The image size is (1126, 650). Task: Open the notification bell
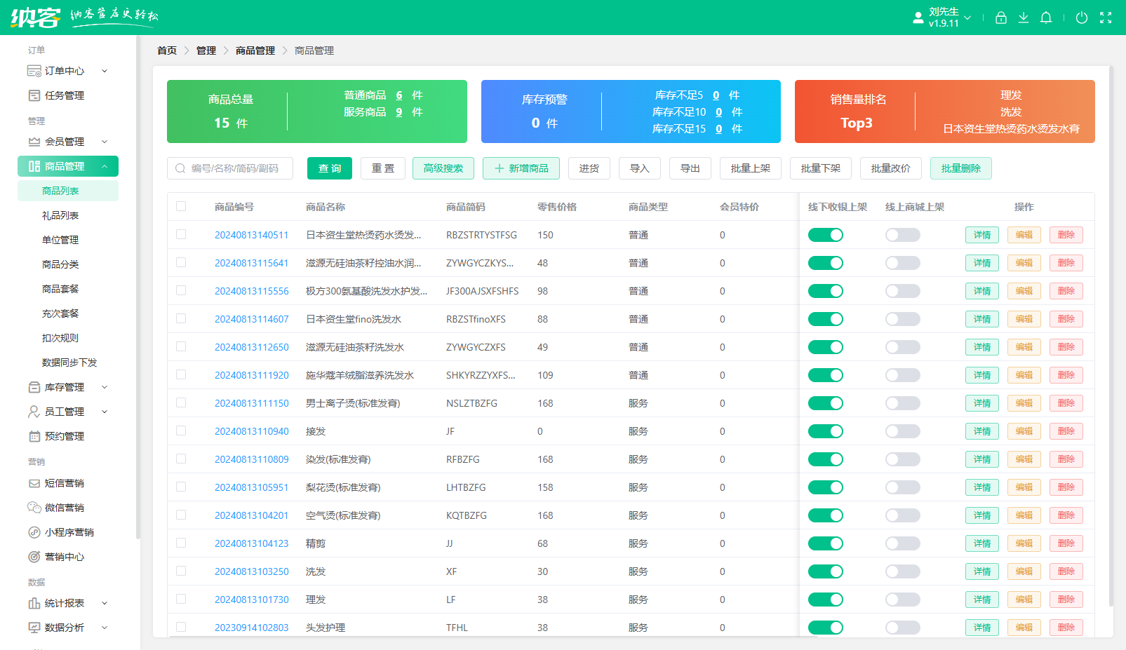(x=1046, y=18)
